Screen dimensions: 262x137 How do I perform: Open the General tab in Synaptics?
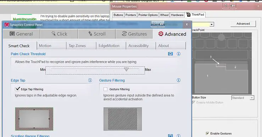click(21, 34)
